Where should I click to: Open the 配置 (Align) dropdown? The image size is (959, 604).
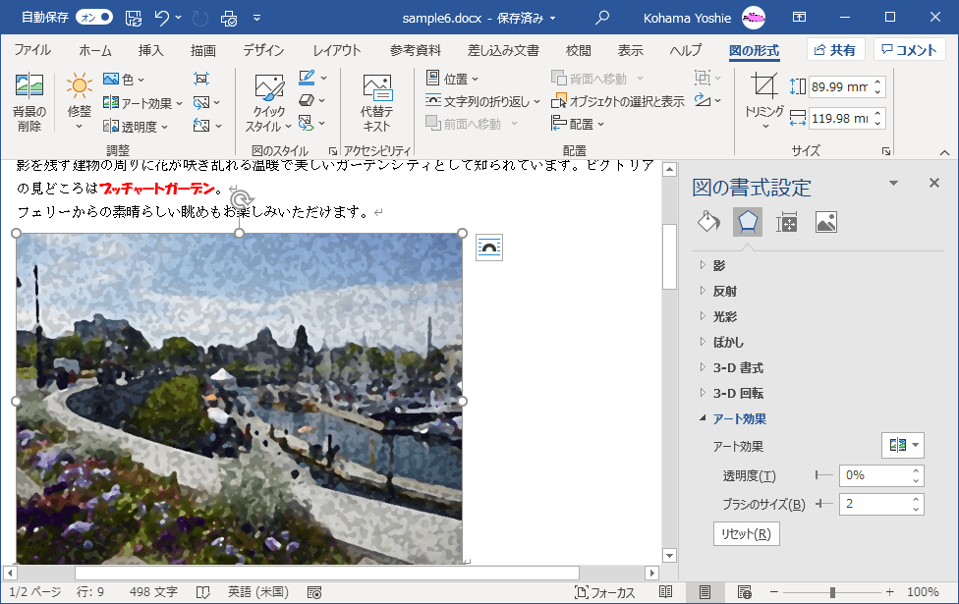tap(578, 124)
